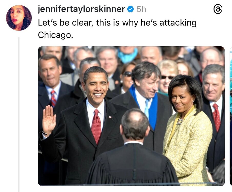Image resolution: width=232 pixels, height=192 pixels.
Task: Open the post text about Chicago
Action: [x=117, y=29]
